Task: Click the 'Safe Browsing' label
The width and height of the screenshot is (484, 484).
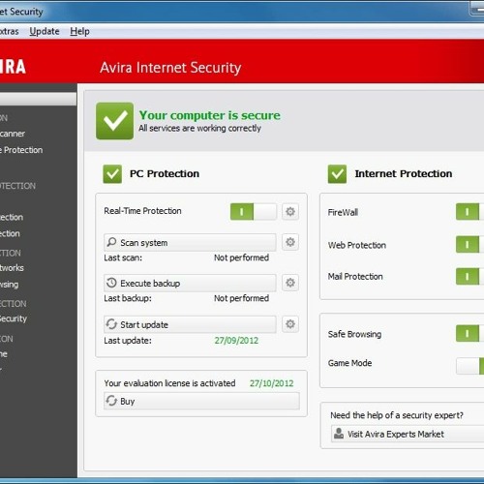Action: coord(354,334)
